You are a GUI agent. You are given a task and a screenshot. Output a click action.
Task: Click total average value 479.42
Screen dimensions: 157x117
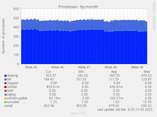[114, 106]
